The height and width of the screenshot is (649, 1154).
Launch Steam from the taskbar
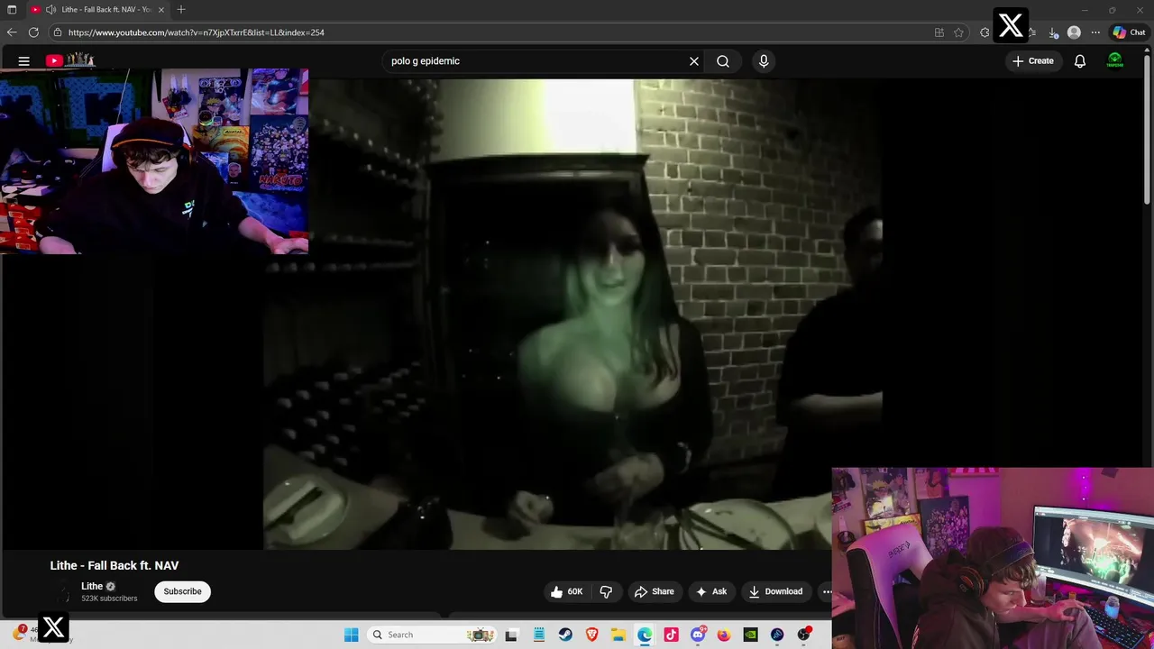pyautogui.click(x=565, y=635)
